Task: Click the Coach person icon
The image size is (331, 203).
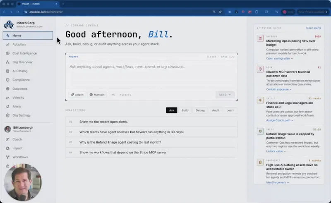Action: click(x=7, y=139)
